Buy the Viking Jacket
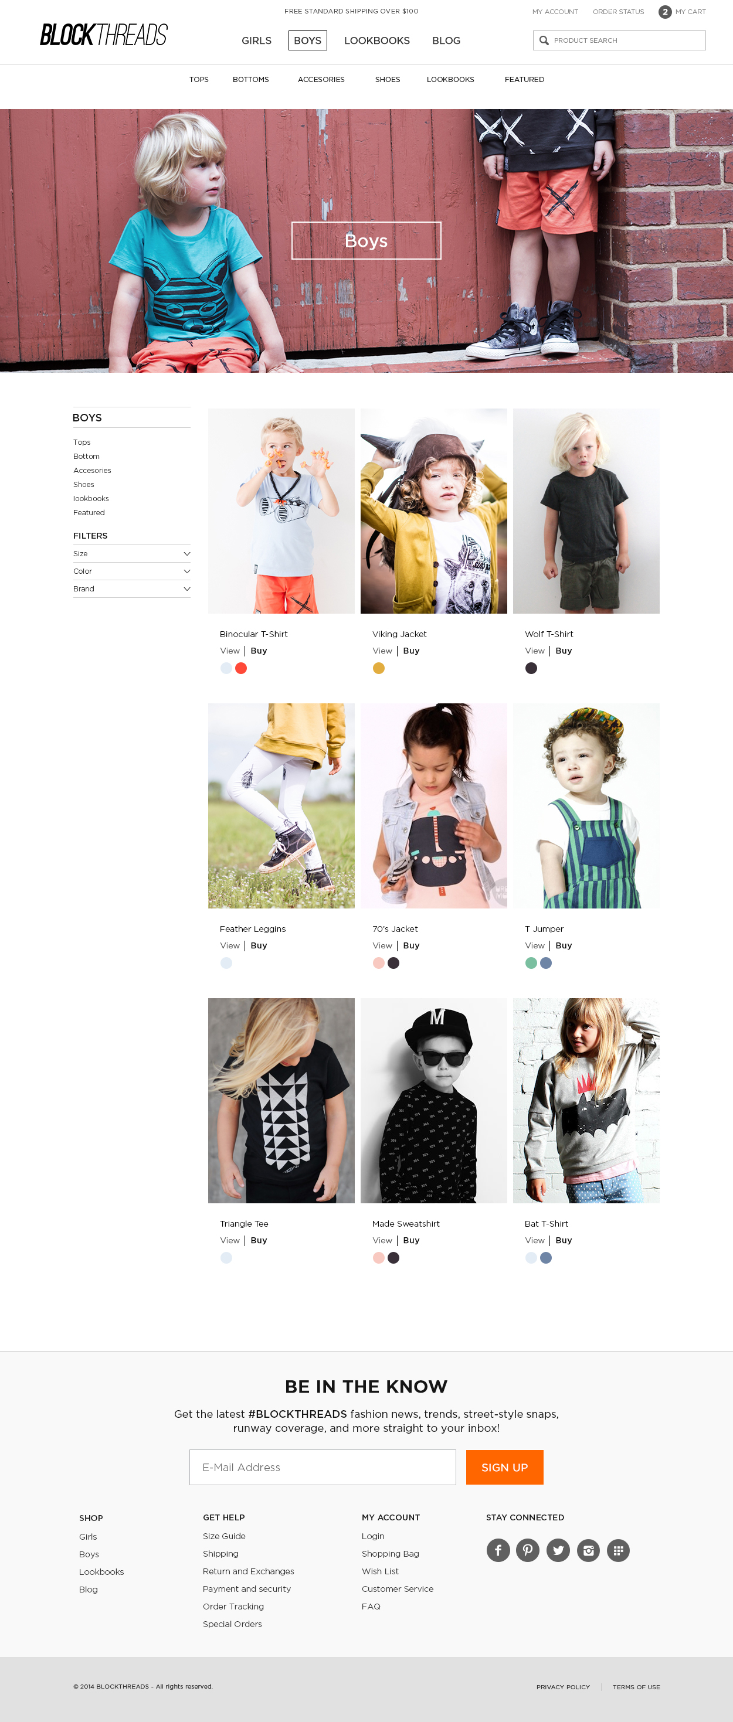 [411, 651]
